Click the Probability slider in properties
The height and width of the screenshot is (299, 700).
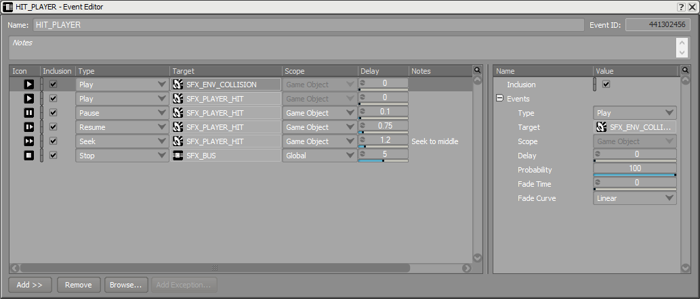coord(635,170)
